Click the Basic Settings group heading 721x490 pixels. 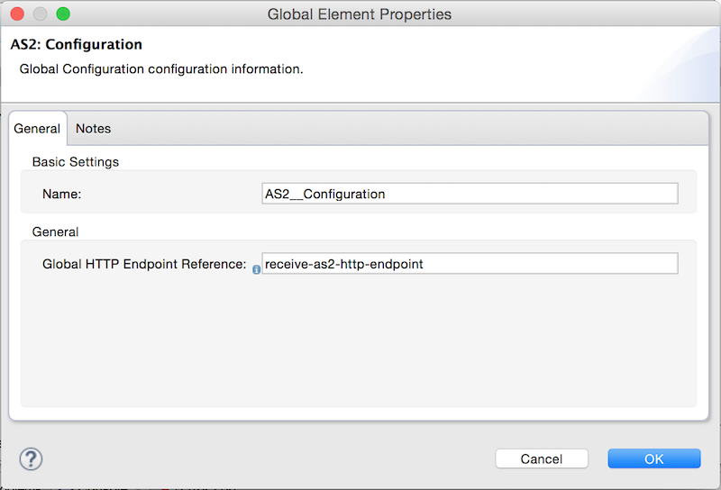pyautogui.click(x=76, y=162)
